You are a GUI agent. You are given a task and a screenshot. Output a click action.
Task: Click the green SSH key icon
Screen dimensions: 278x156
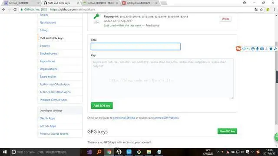[96, 16]
